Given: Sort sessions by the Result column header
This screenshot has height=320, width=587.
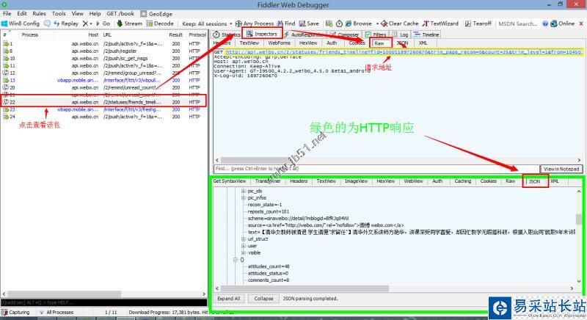Looking at the screenshot, I should coord(176,34).
